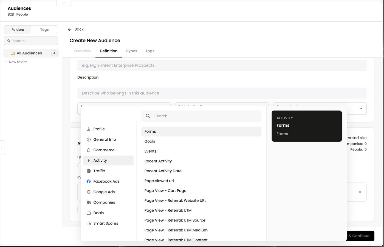The width and height of the screenshot is (384, 247).
Task: Click the All Audiences folder icon
Action: [13, 53]
